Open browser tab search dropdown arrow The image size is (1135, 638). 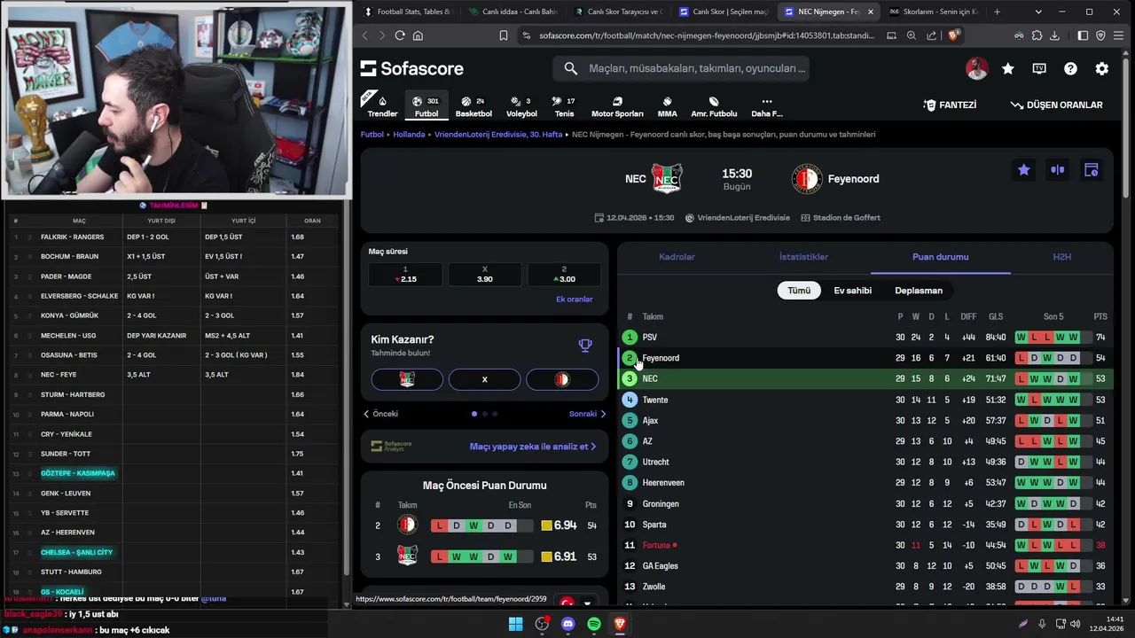coord(1039,12)
